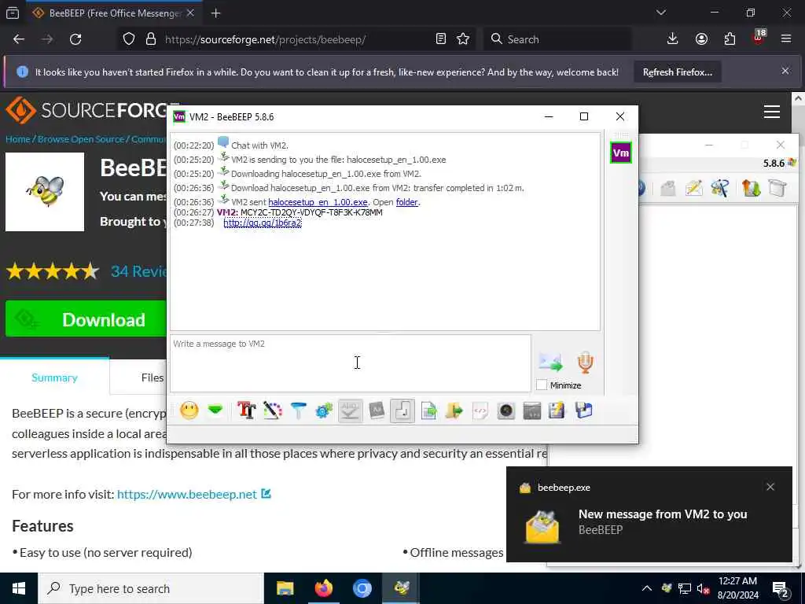Select the VM2 user avatar in chat sidebar
805x604 pixels.
pyautogui.click(x=621, y=153)
